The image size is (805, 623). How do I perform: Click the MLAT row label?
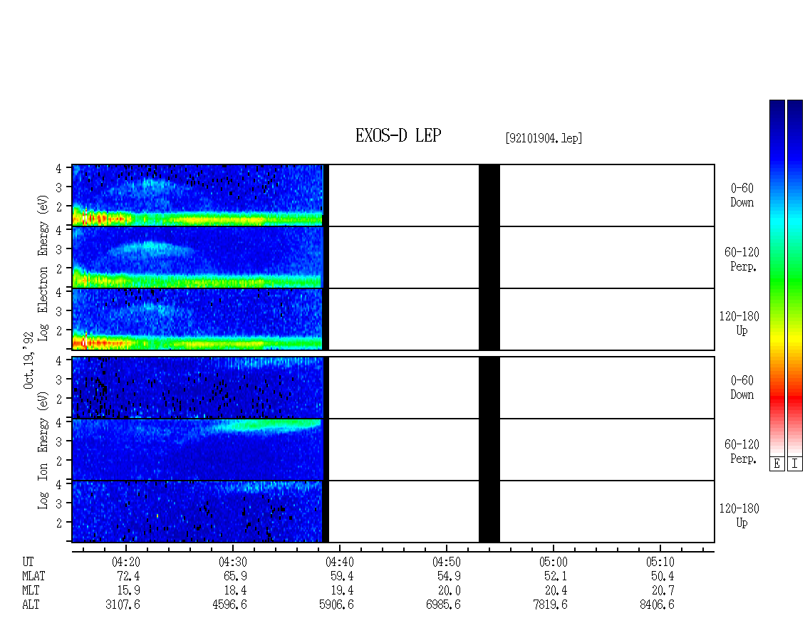pos(33,576)
